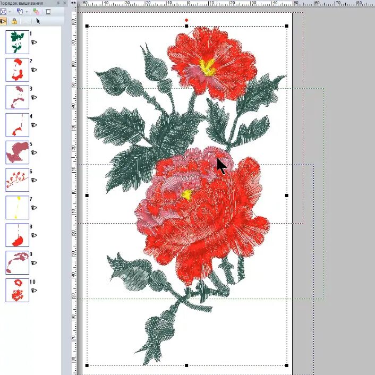Toggle visibility eye for layer 8

[34, 235]
